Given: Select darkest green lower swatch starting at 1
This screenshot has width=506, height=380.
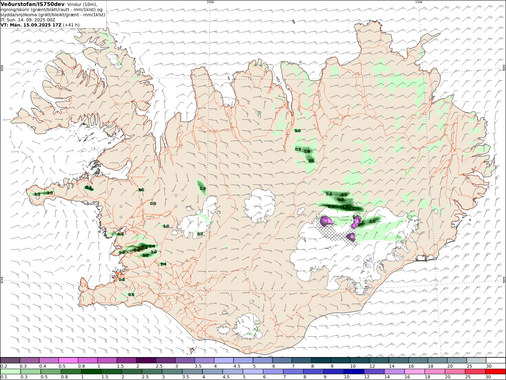Looking at the screenshot, I should pos(91,372).
